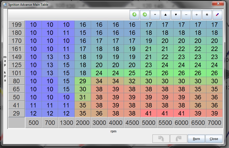Select the 41 kPa row header
The width and height of the screenshot is (229, 148).
click(x=17, y=105)
